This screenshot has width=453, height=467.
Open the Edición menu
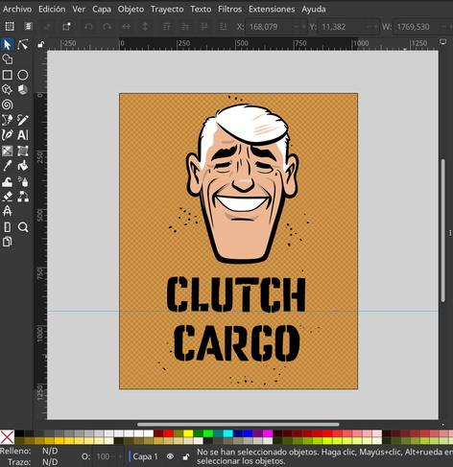52,9
